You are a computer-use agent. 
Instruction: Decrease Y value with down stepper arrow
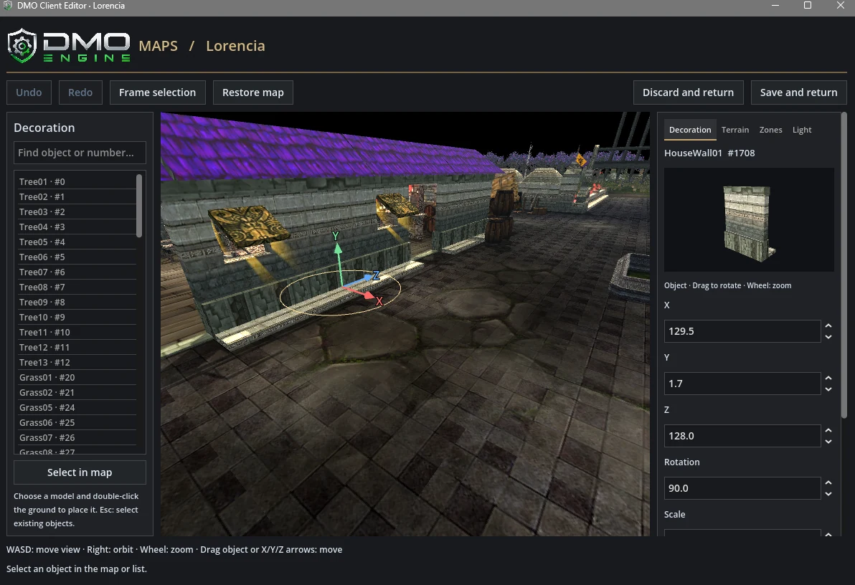[x=828, y=389]
